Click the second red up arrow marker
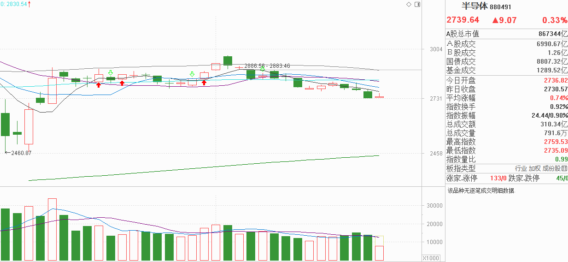 [122, 83]
